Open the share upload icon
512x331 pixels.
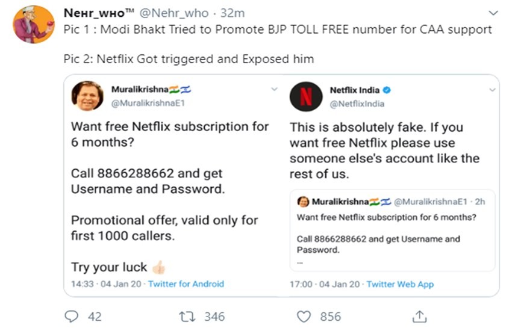coord(420,316)
